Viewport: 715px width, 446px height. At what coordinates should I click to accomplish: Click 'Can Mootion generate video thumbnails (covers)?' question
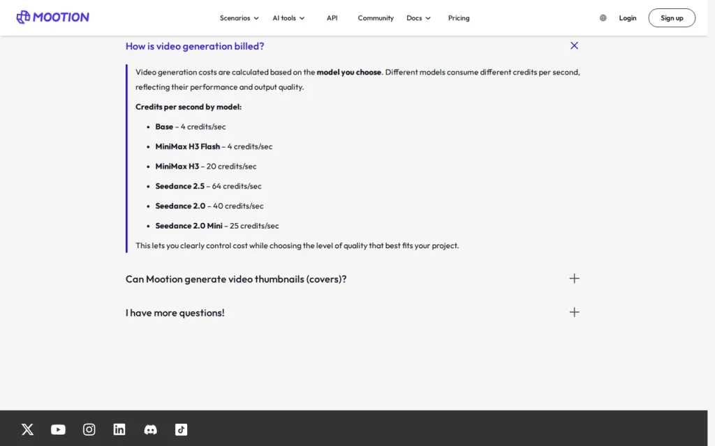click(236, 279)
